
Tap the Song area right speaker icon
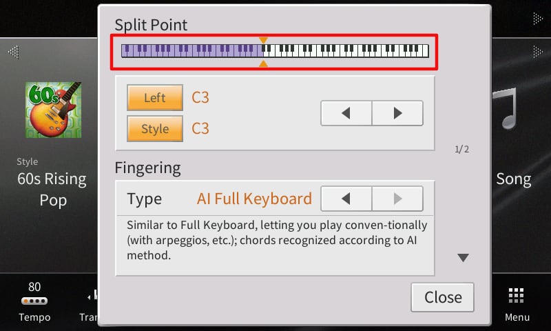[x=537, y=52]
